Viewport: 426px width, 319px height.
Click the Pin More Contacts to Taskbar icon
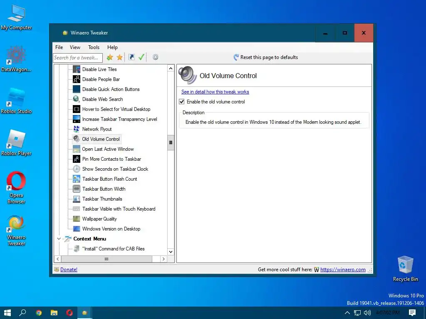[x=77, y=159]
